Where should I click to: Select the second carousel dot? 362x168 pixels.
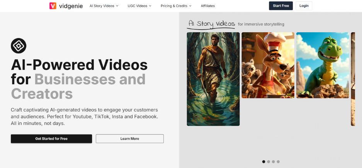pos(269,161)
